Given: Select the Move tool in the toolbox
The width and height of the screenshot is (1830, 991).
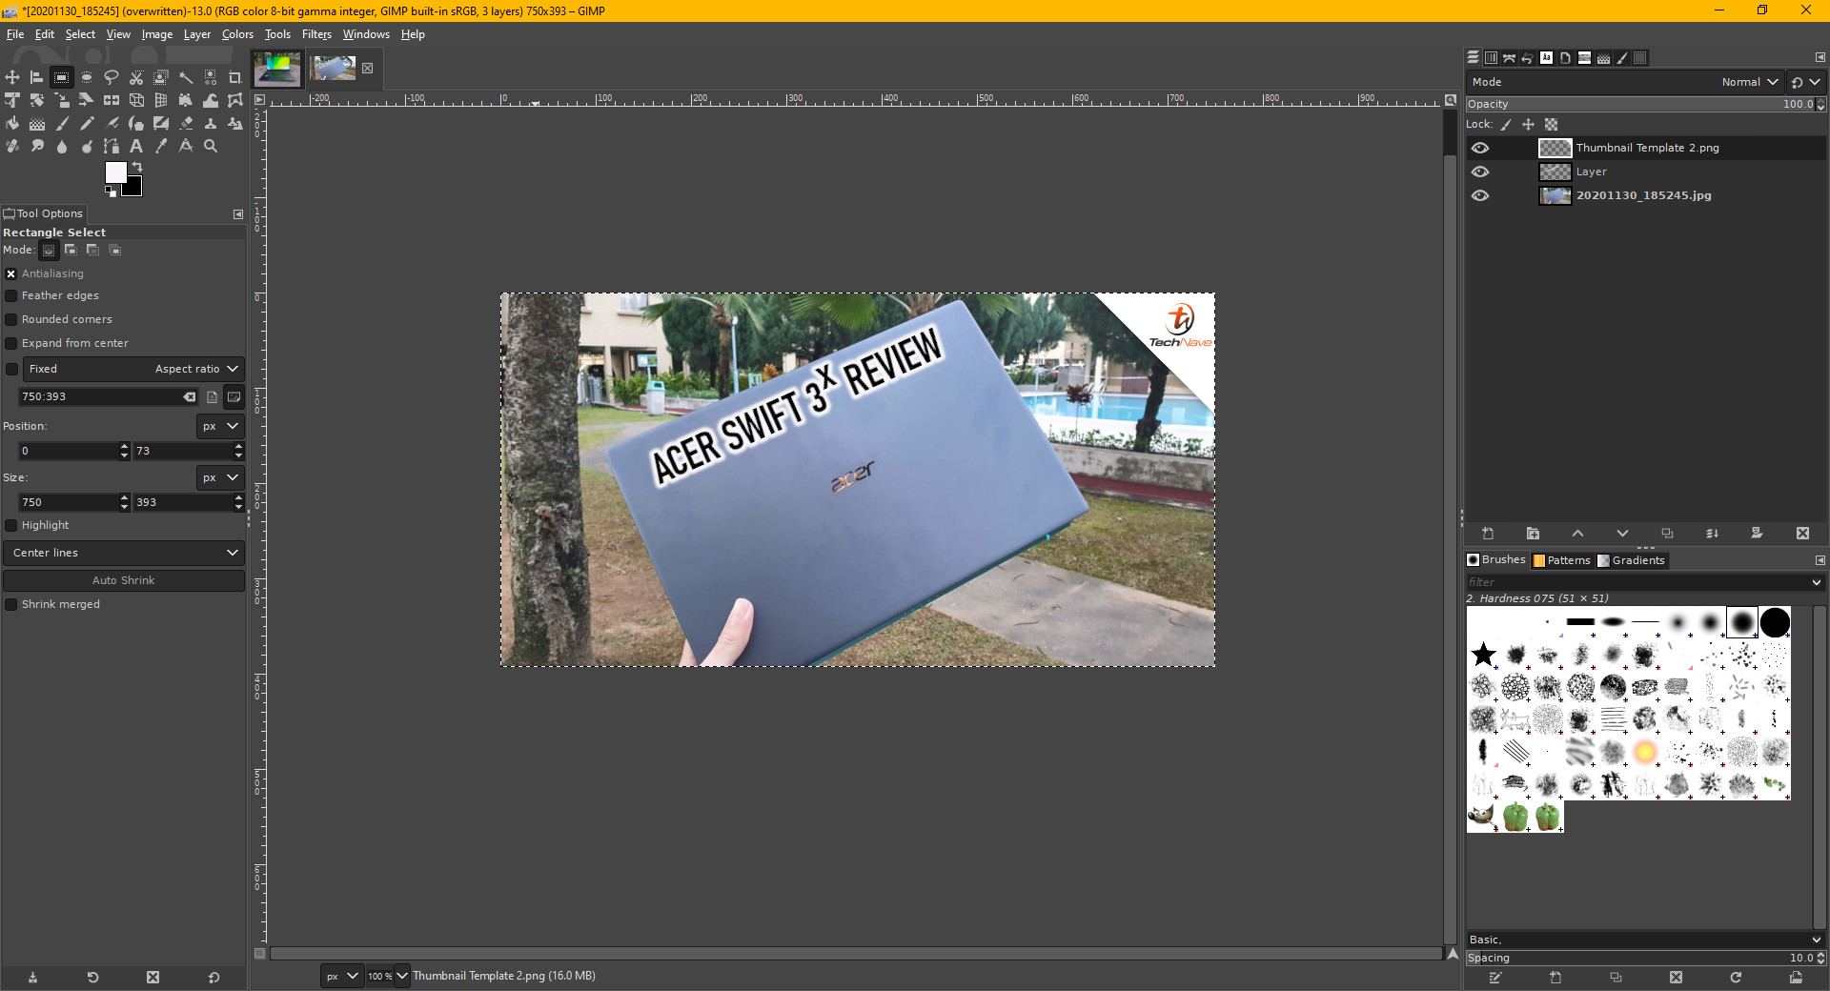Looking at the screenshot, I should 12,77.
